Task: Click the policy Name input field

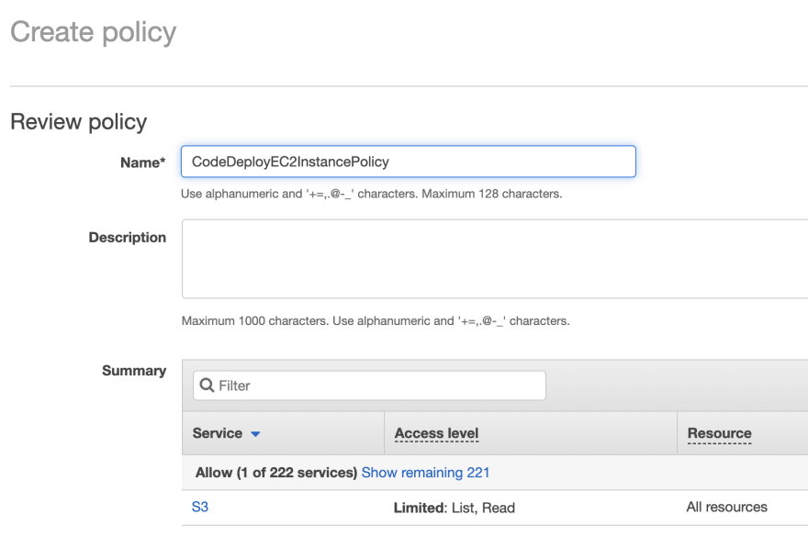Action: point(408,162)
